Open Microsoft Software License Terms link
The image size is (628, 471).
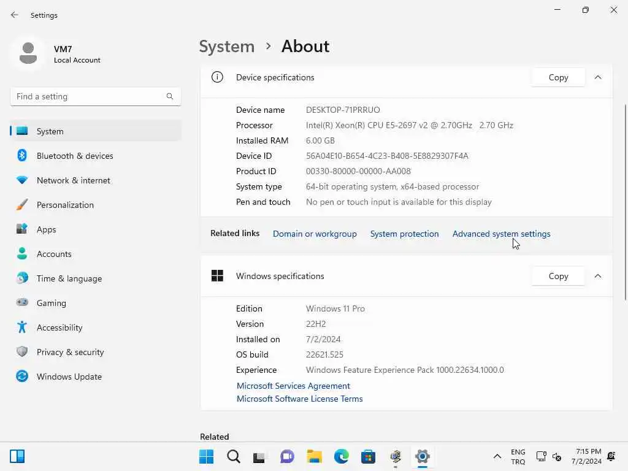pyautogui.click(x=299, y=399)
